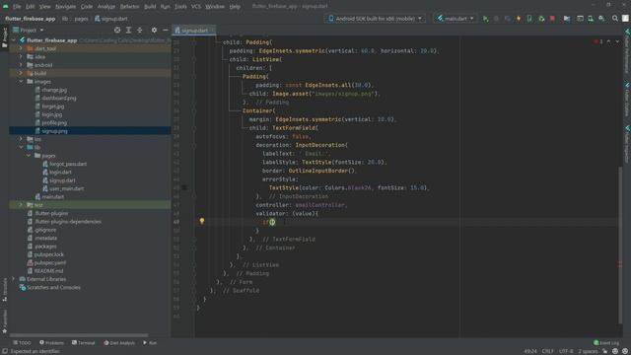The width and height of the screenshot is (631, 355).
Task: Go to next highlighted error arrow
Action: (617, 41)
